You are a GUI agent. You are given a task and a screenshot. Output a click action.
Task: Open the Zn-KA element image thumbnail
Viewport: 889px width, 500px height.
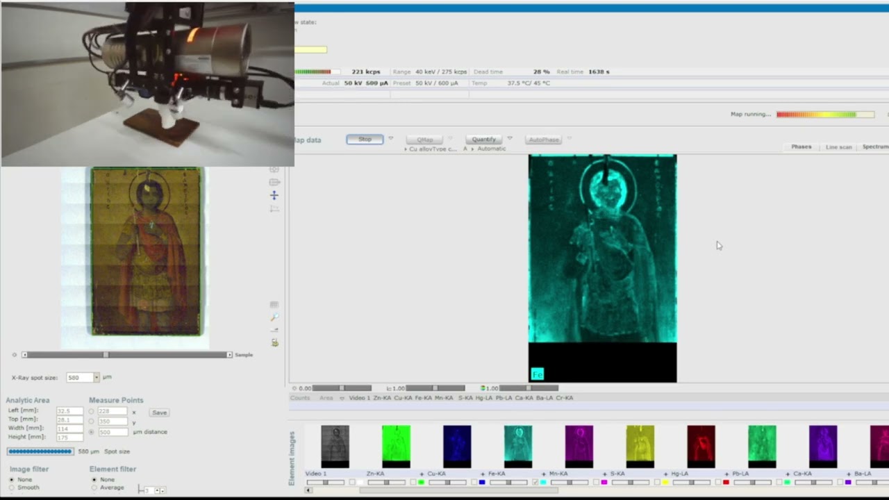(396, 447)
